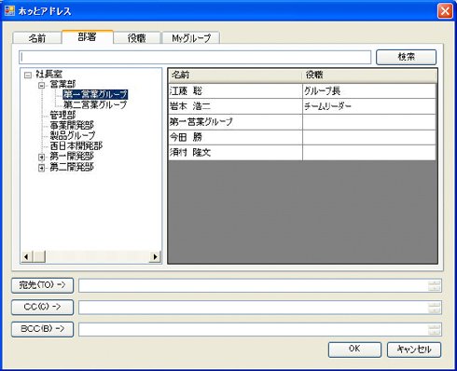
Task: Collapse the 営業部 tree node
Action: (x=41, y=85)
